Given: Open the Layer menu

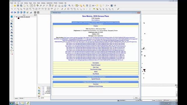Looking at the screenshot, I should pos(22,3).
